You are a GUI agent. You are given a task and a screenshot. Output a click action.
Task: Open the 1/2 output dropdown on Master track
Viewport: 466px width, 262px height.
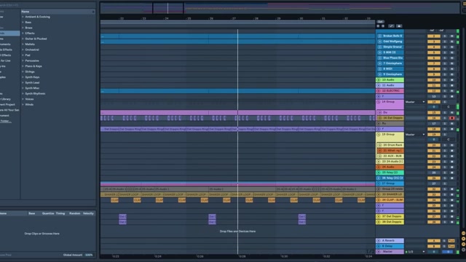[x=415, y=252]
